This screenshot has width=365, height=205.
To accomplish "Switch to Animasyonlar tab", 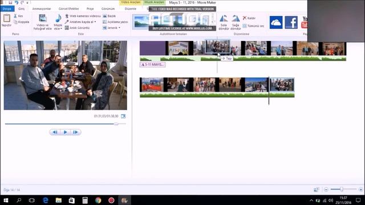I will click(x=42, y=9).
